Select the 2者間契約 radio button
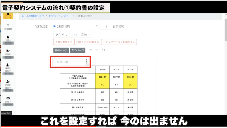The width and height of the screenshot is (227, 128). click(54, 26)
